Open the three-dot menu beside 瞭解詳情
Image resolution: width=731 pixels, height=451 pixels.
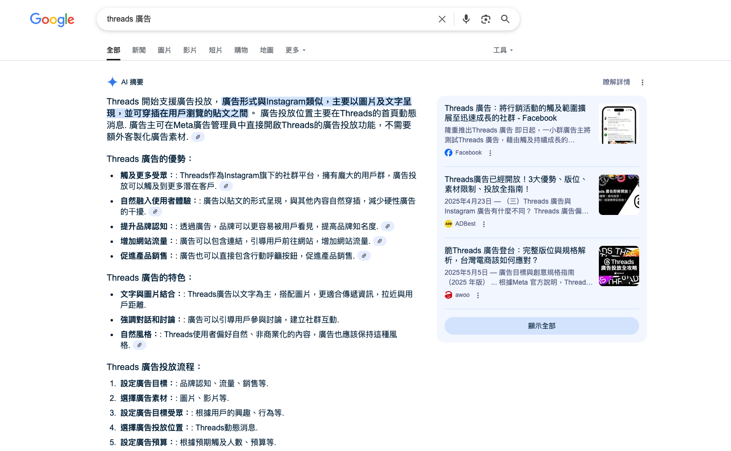point(643,82)
